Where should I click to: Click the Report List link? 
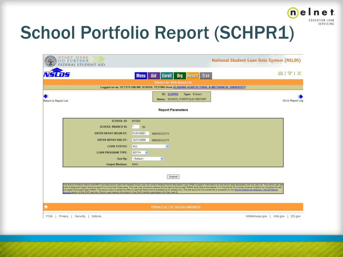[161, 82]
